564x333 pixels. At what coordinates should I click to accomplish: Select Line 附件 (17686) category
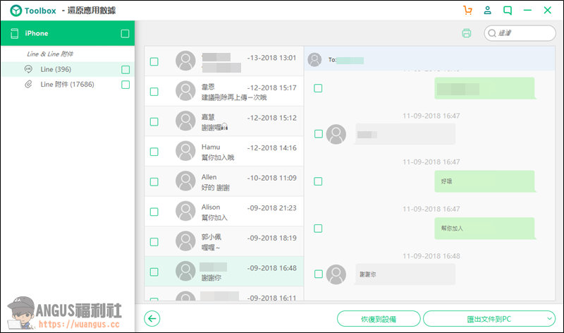[68, 84]
